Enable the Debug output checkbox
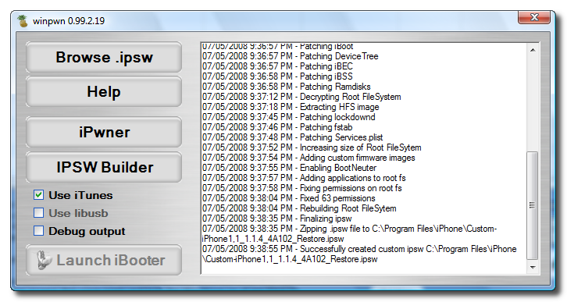 coord(39,231)
